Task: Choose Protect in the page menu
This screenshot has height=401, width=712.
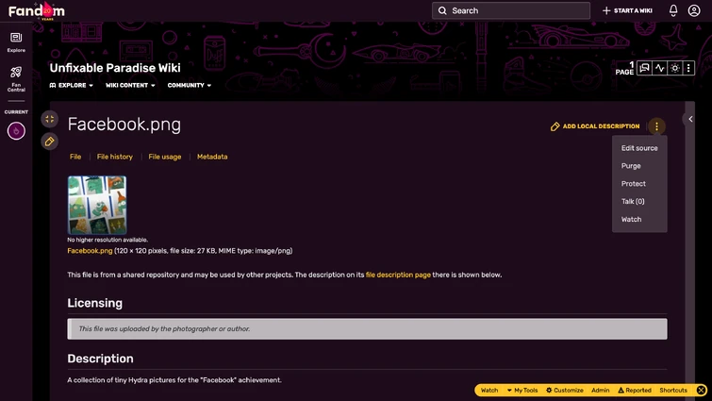Action: 634,184
